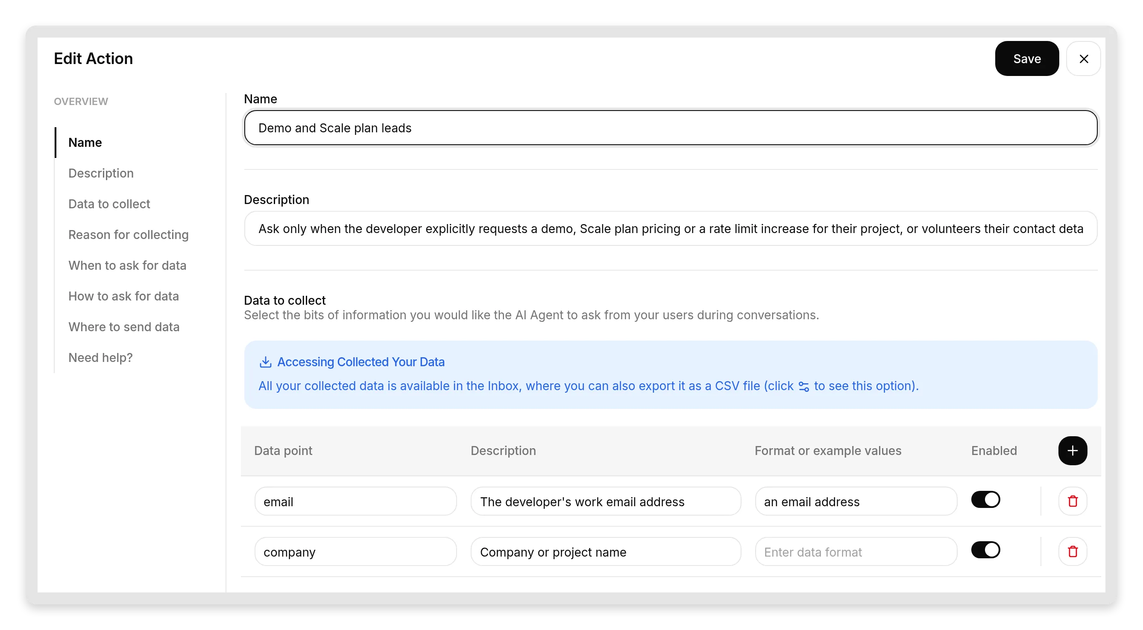Open Where to send data section

124,327
